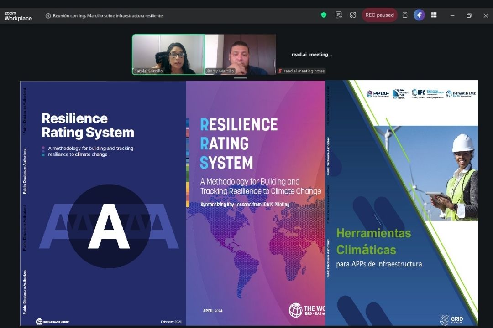Click the screen capture icon
The image size is (493, 328).
point(353,15)
